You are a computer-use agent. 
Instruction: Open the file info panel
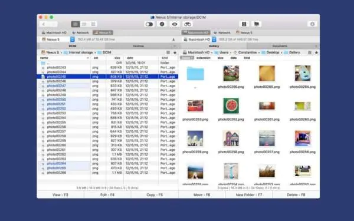pos(162,24)
